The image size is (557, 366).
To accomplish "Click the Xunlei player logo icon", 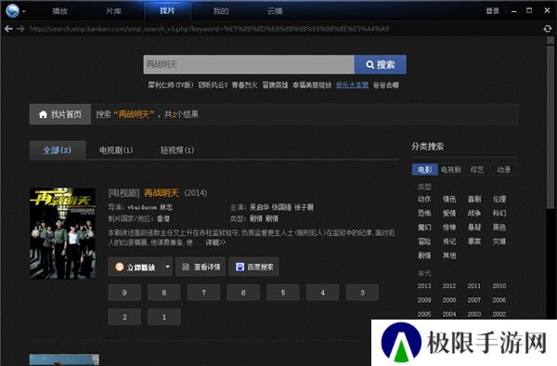I will [x=12, y=10].
